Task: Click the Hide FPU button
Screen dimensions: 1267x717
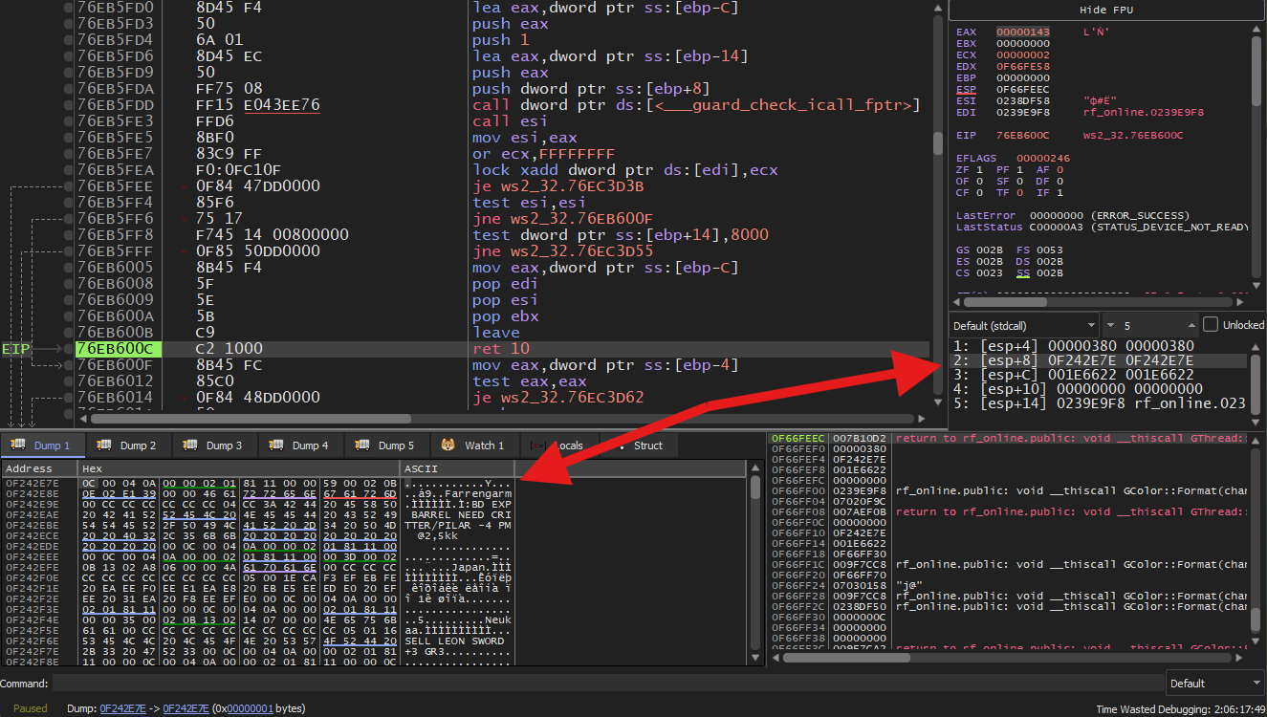Action: point(1106,10)
